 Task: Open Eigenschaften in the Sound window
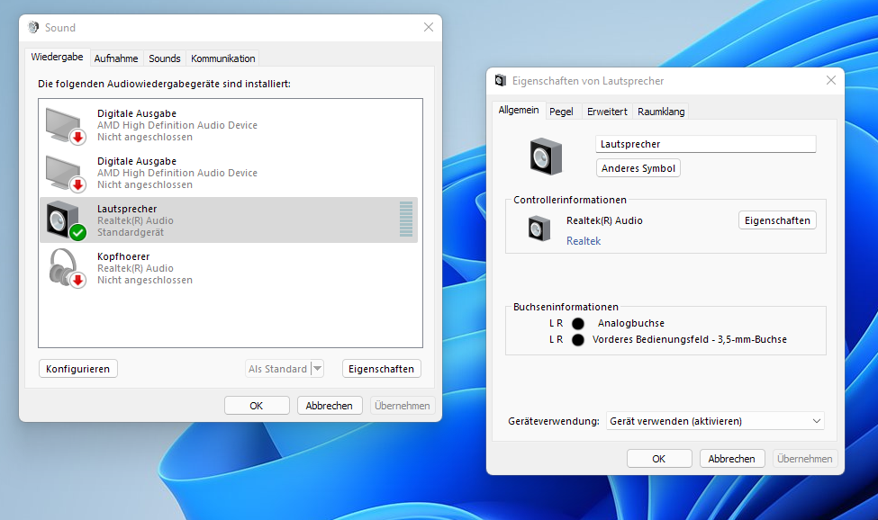pos(381,369)
